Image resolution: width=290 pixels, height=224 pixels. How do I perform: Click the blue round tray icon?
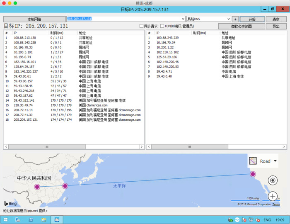(x=237, y=220)
